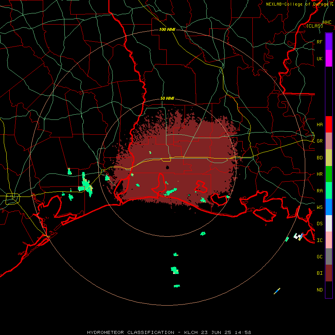The image size is (335, 335).
Task: Click the 23 JUN 25 date text
Action: click(216, 332)
